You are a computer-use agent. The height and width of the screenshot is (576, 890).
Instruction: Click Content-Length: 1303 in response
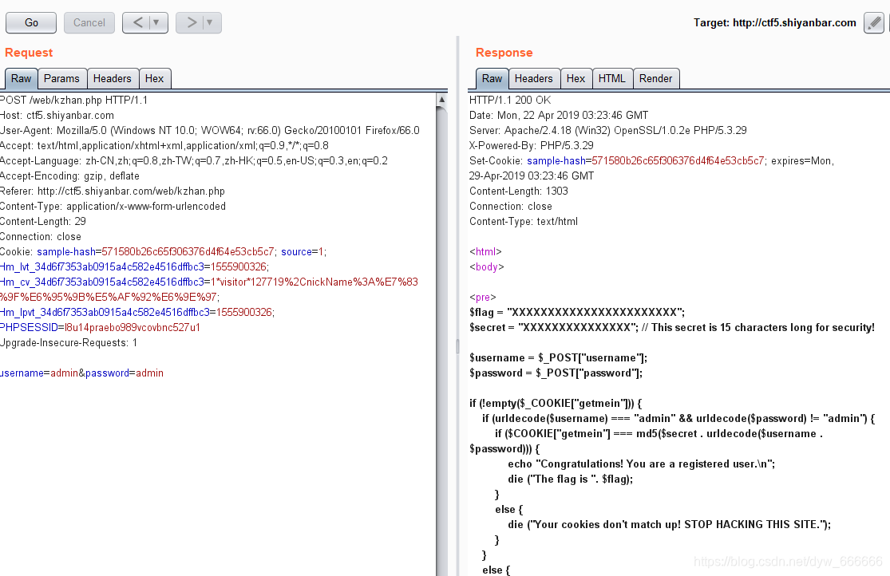click(518, 191)
